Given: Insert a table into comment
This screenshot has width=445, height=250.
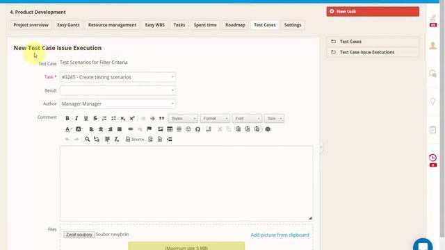Looking at the screenshot, I should 170,129.
